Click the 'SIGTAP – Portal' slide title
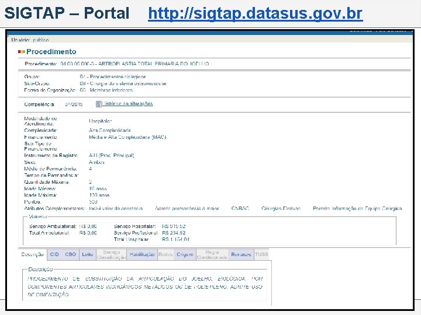 click(67, 13)
